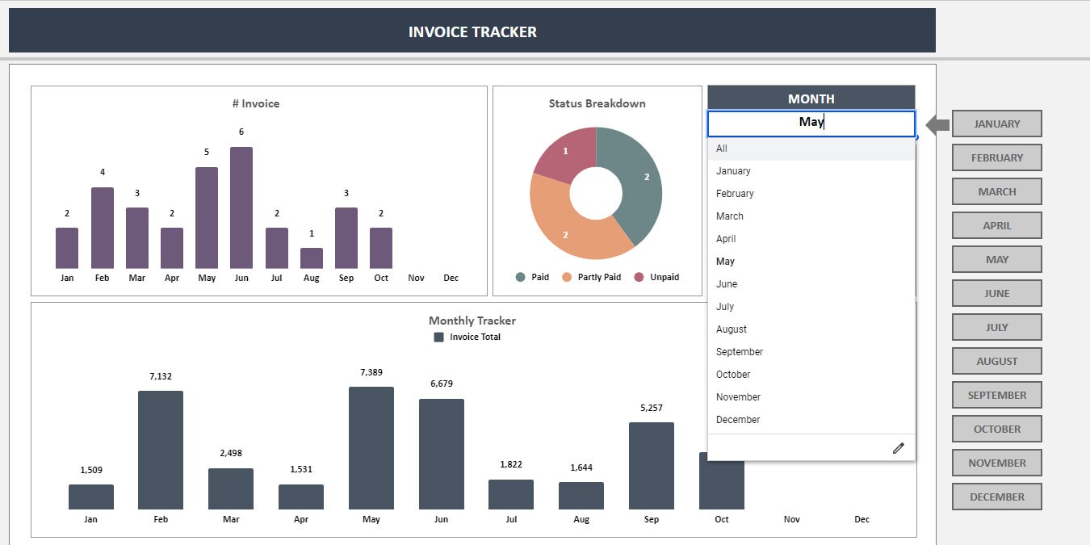Click the 'Monthly Tracker' chart title
The height and width of the screenshot is (545, 1090).
472,321
